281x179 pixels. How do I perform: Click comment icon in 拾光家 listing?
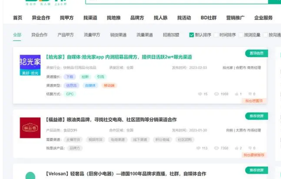tap(200, 94)
